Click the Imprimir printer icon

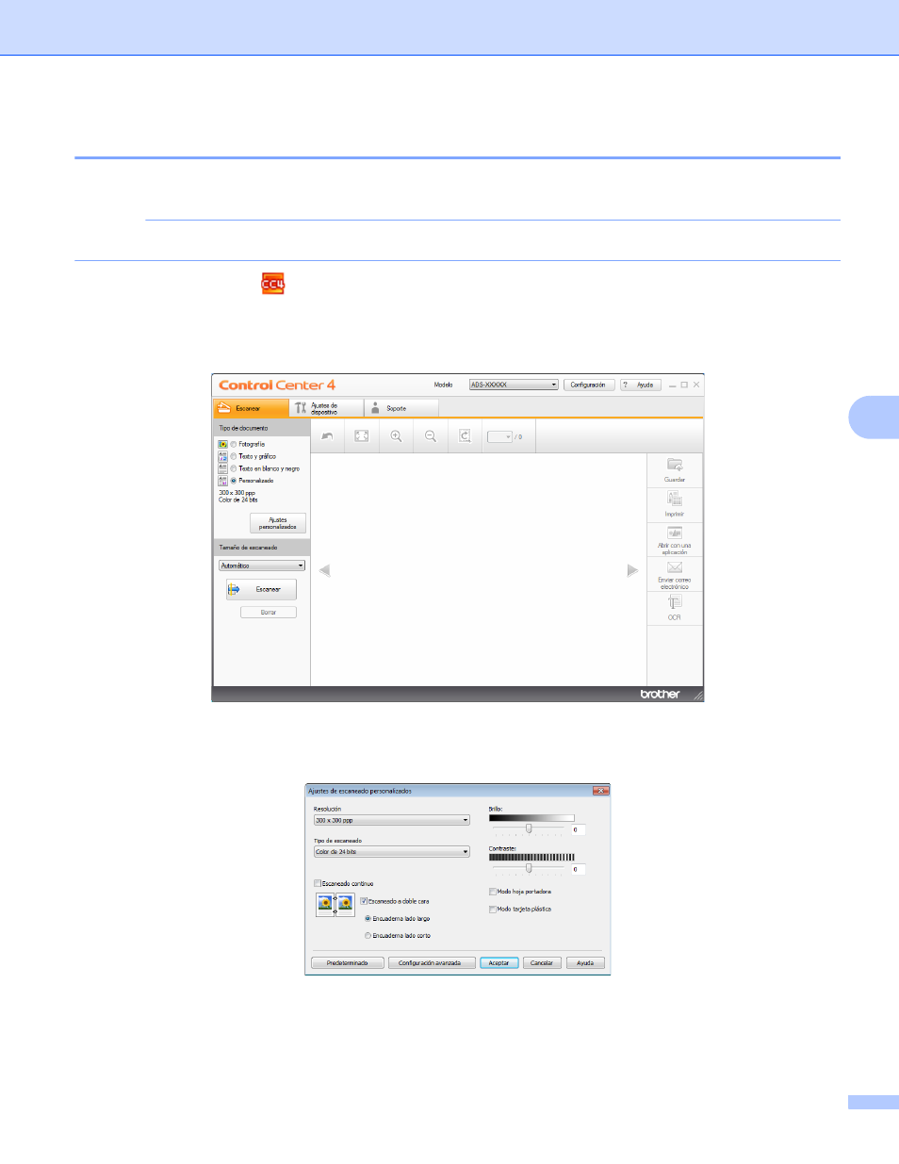coord(675,499)
